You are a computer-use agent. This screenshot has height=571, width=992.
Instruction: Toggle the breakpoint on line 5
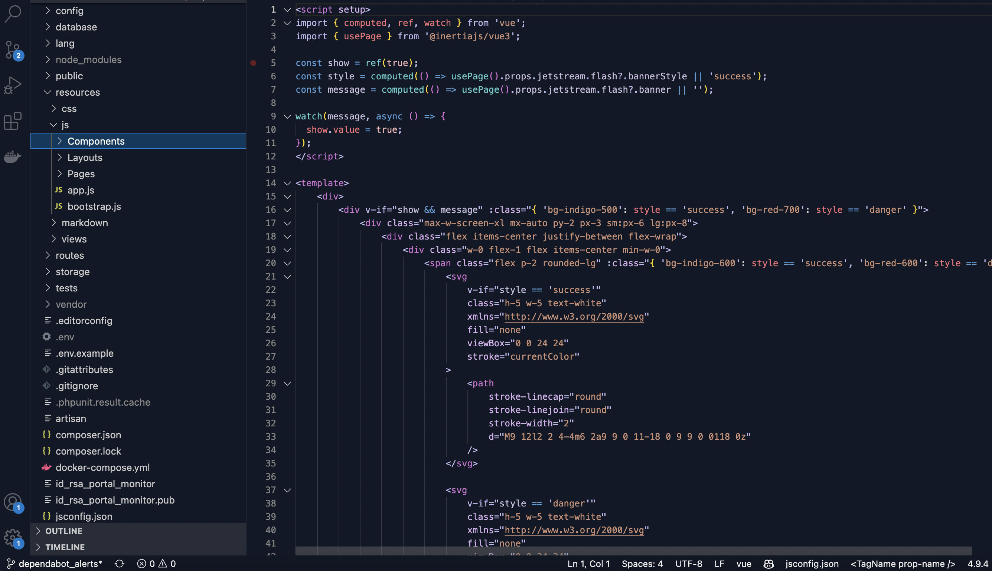point(253,63)
